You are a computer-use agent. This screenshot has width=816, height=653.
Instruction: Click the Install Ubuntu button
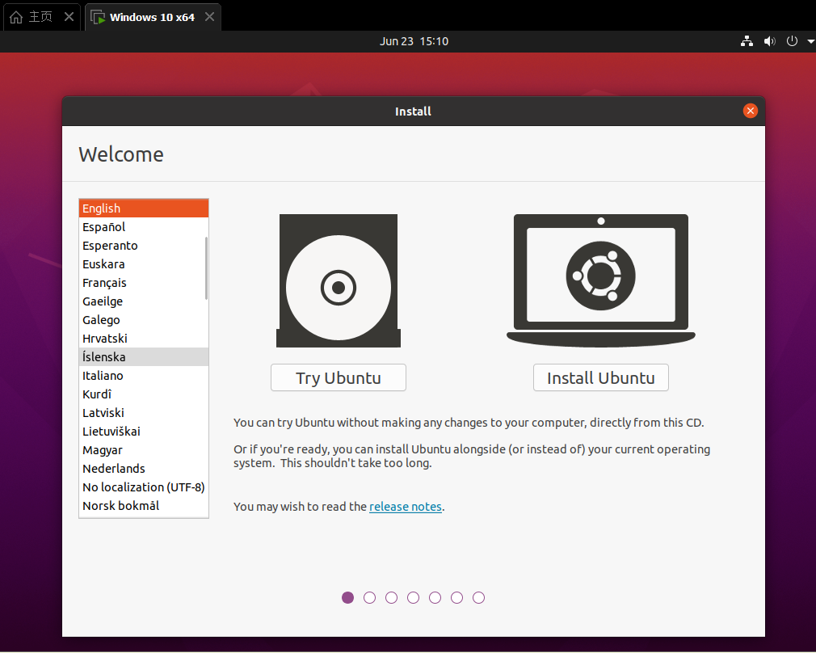point(600,377)
